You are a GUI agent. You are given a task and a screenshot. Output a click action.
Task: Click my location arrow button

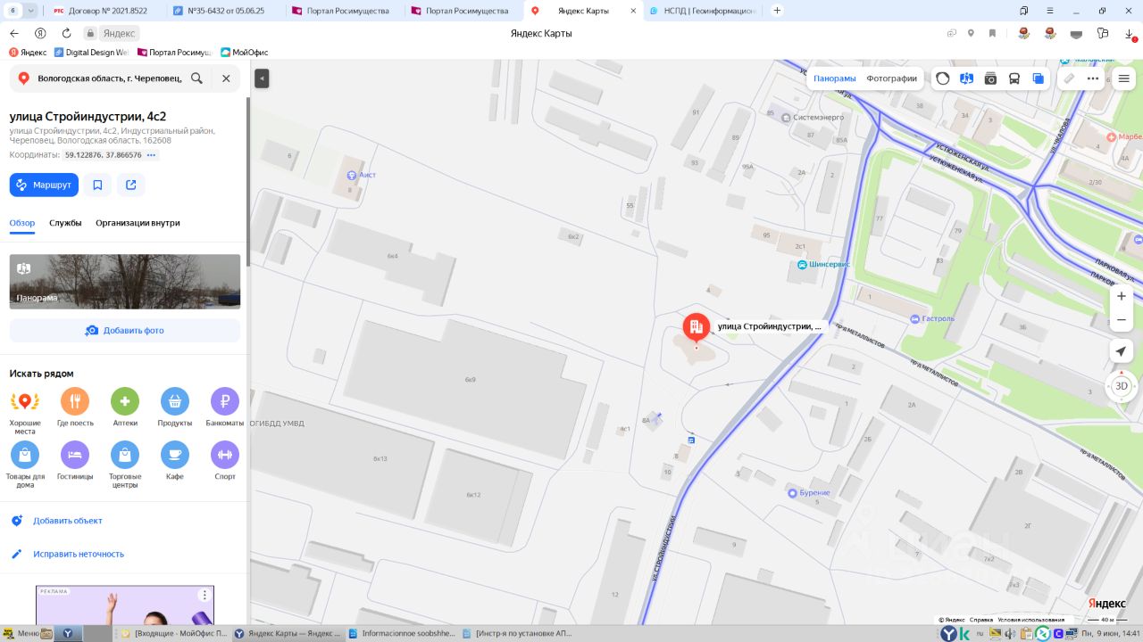1122,352
